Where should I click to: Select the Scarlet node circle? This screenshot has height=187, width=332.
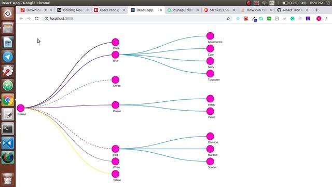[210, 162]
